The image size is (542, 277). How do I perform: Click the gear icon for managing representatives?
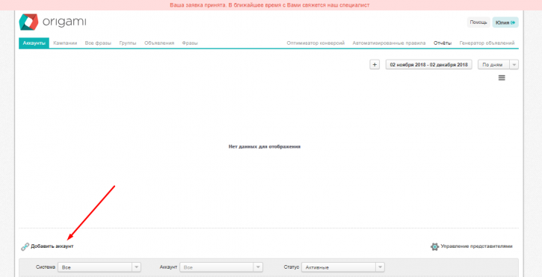click(x=434, y=246)
